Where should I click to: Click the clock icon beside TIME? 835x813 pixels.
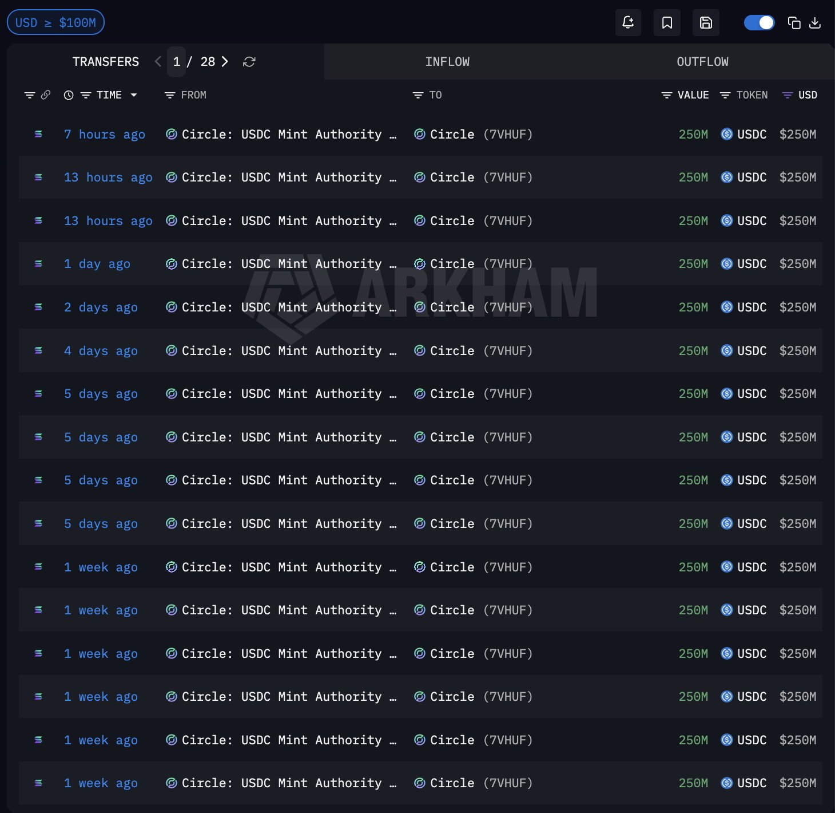point(69,95)
